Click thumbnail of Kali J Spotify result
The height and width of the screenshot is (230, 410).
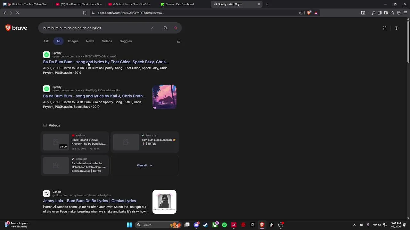click(164, 97)
